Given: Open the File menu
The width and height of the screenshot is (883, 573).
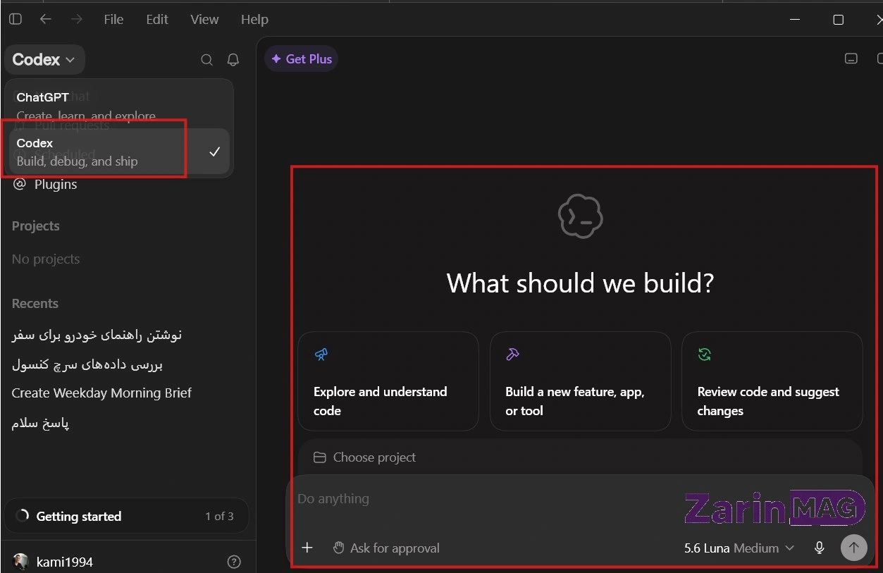Looking at the screenshot, I should pos(113,20).
